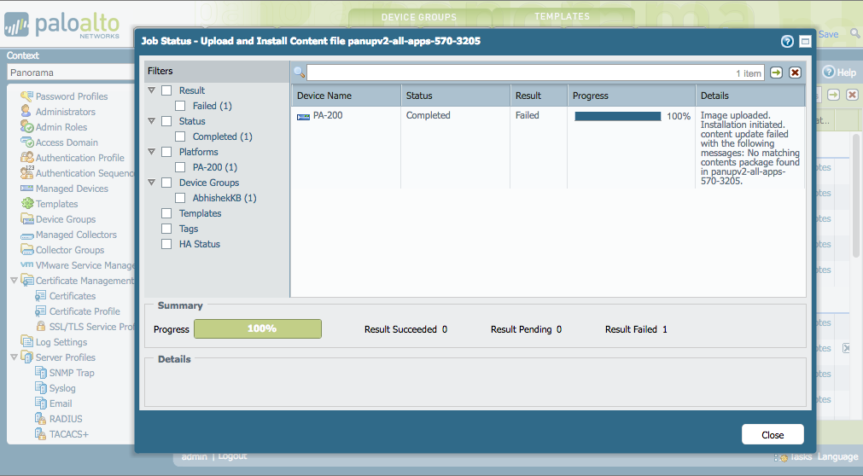Open Authentication Profile icon
863x476 pixels.
(x=26, y=158)
